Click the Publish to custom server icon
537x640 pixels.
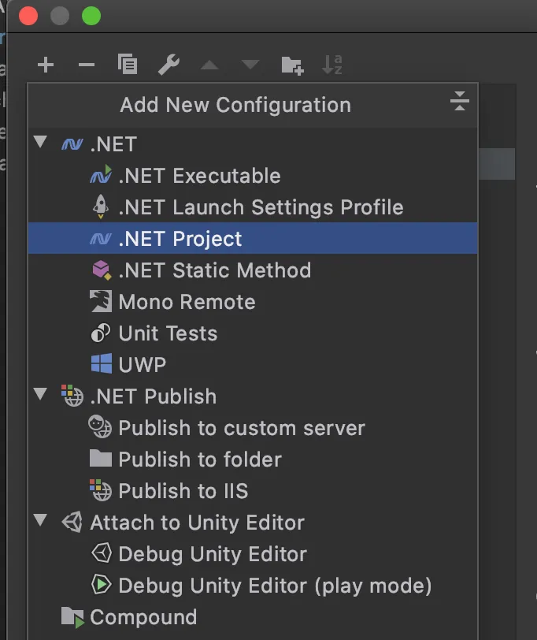point(100,427)
